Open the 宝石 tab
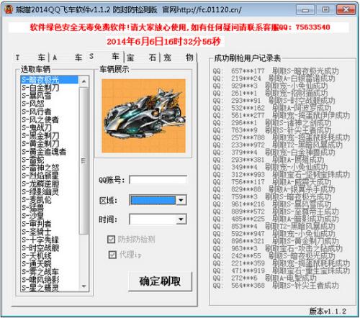 (142, 58)
